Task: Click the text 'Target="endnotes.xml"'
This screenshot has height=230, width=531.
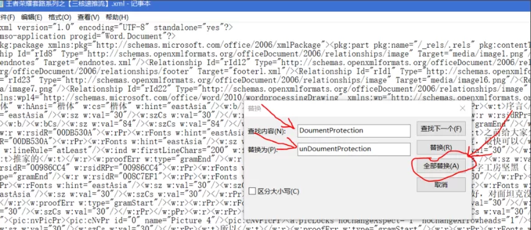Action: (92, 63)
